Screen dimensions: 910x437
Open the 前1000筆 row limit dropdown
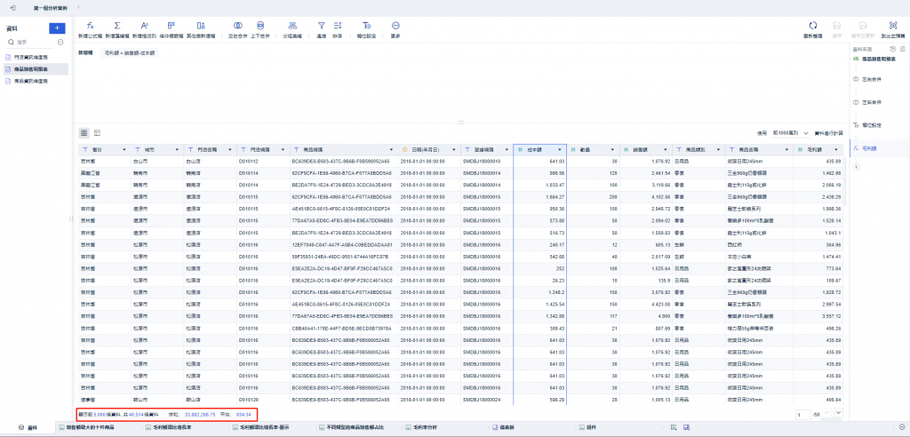pyautogui.click(x=790, y=133)
